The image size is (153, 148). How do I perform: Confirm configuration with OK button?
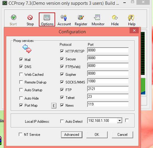coord(97,135)
